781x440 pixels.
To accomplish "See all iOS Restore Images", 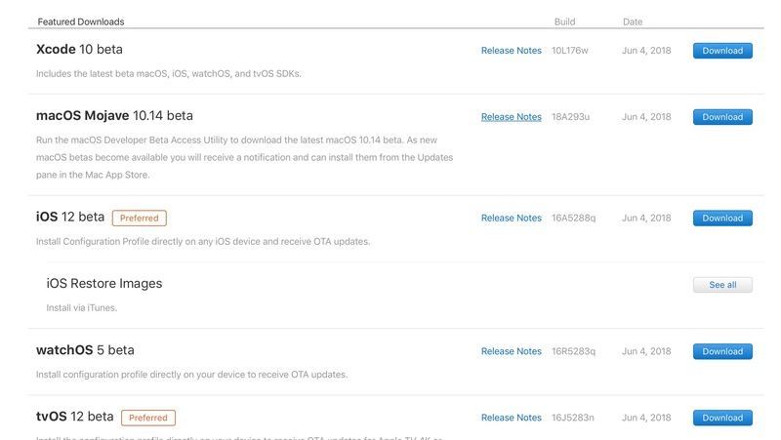I will point(722,285).
